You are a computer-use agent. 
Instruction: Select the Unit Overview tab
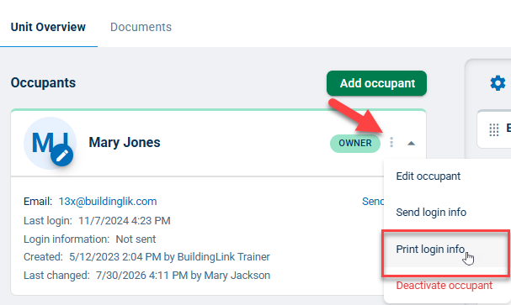pyautogui.click(x=48, y=27)
